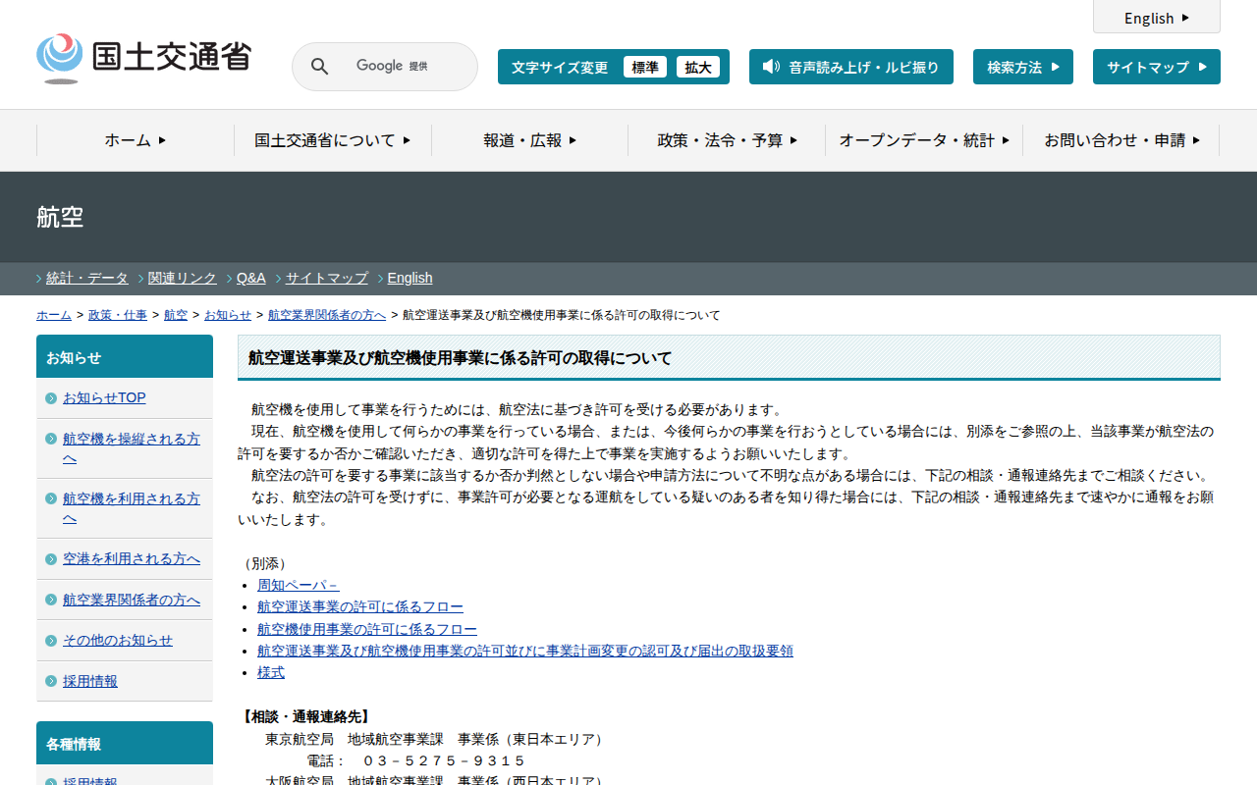The height and width of the screenshot is (785, 1257).
Task: Switch site language to English at top
Action: coord(1156,18)
